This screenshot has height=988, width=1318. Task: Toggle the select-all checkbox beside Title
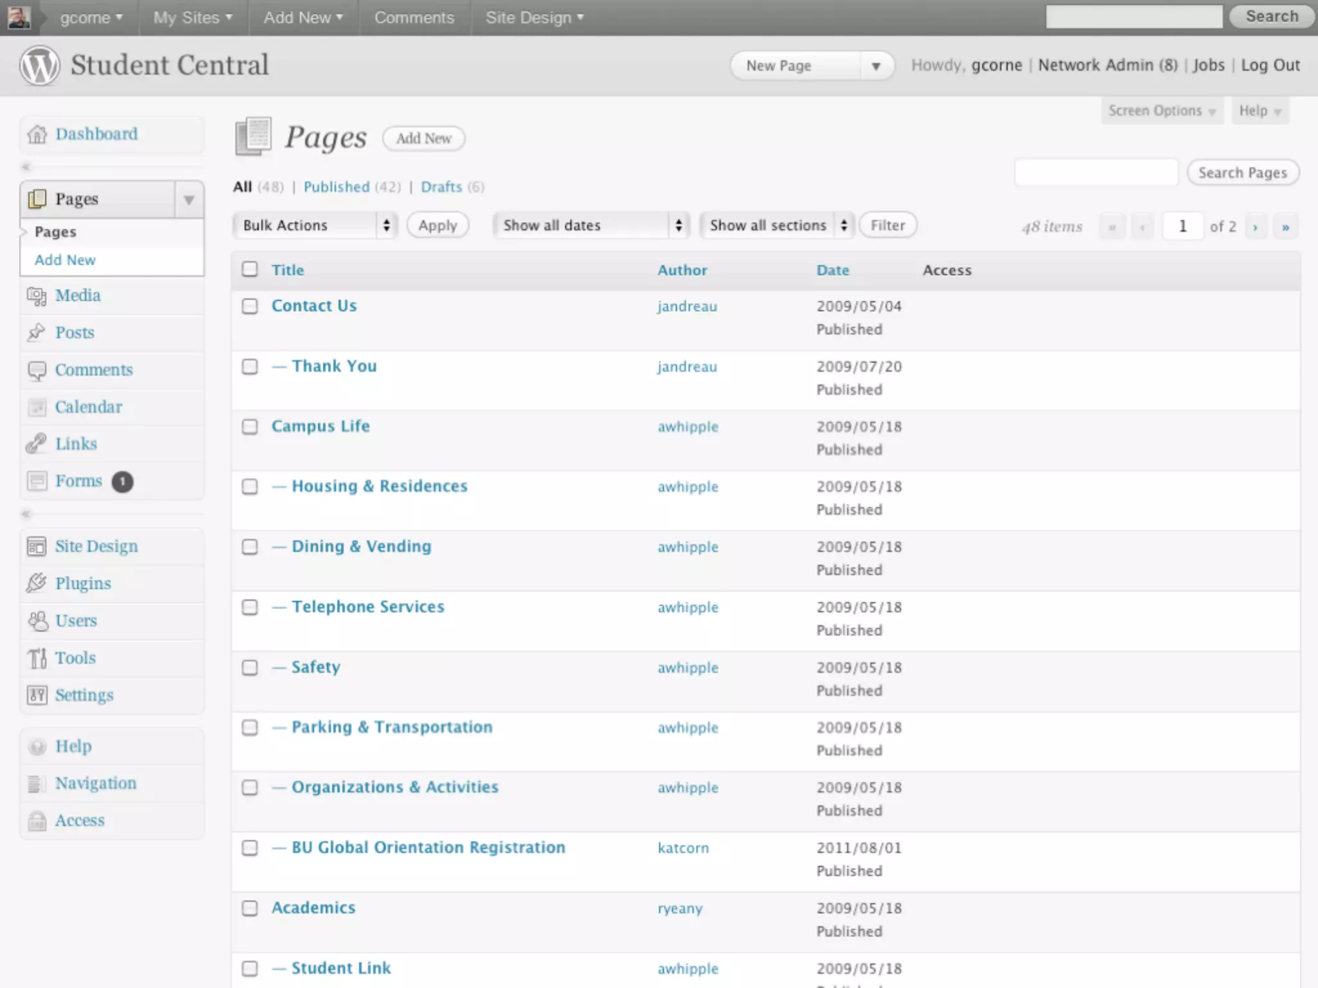coord(250,270)
